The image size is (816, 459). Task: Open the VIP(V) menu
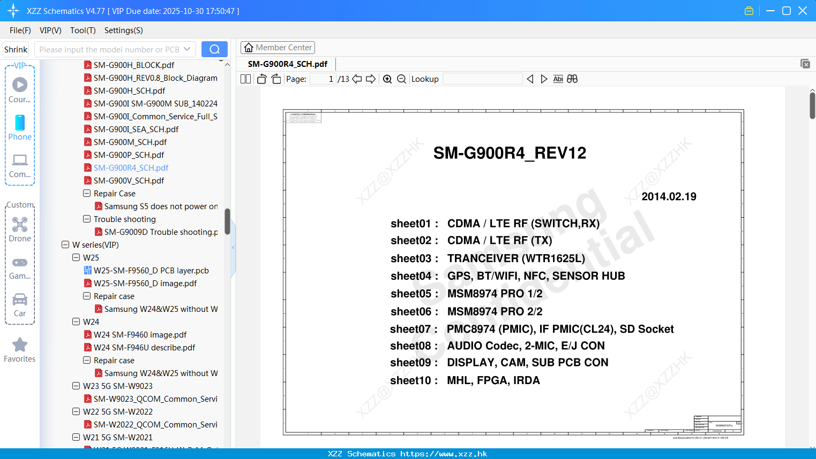50,30
